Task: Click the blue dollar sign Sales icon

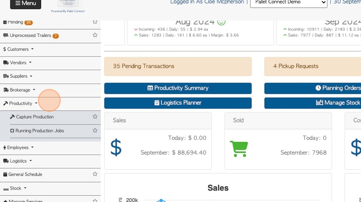Action: pos(116,147)
